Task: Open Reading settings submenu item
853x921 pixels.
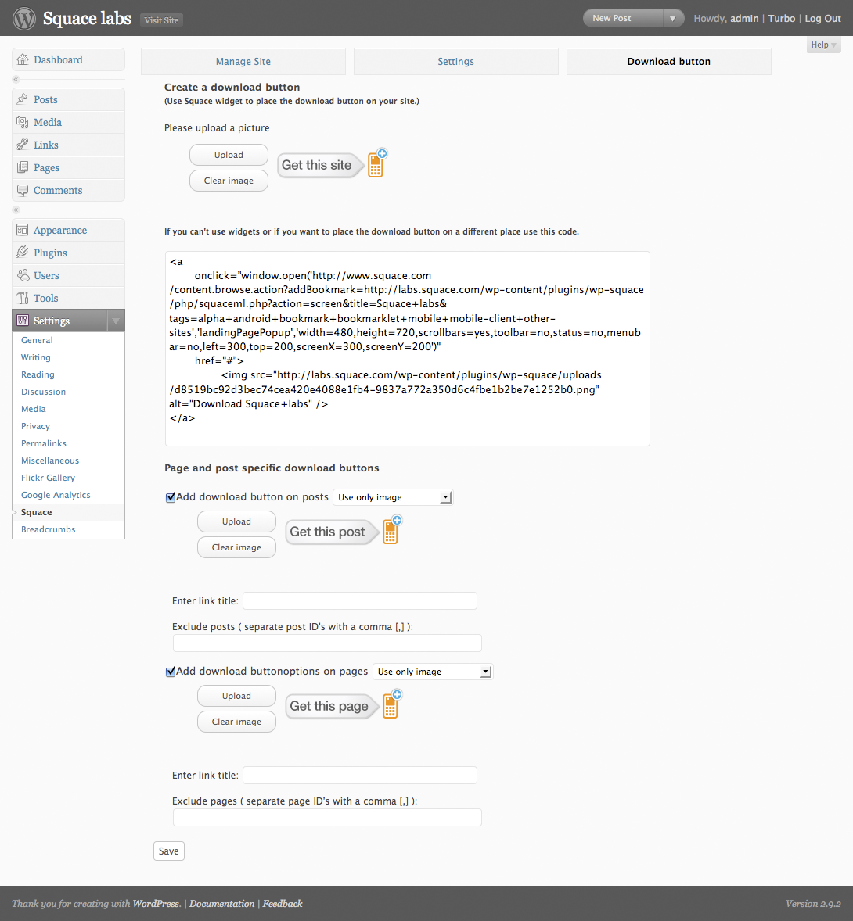Action: (38, 374)
